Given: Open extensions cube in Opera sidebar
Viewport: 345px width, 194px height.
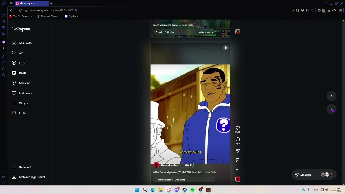Looking at the screenshot, I should 4,69.
